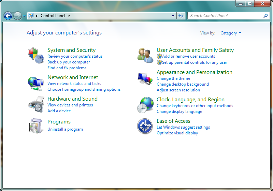The height and width of the screenshot is (191, 273).
Task: Click the Control Panel icon in address bar
Action: coord(31,16)
